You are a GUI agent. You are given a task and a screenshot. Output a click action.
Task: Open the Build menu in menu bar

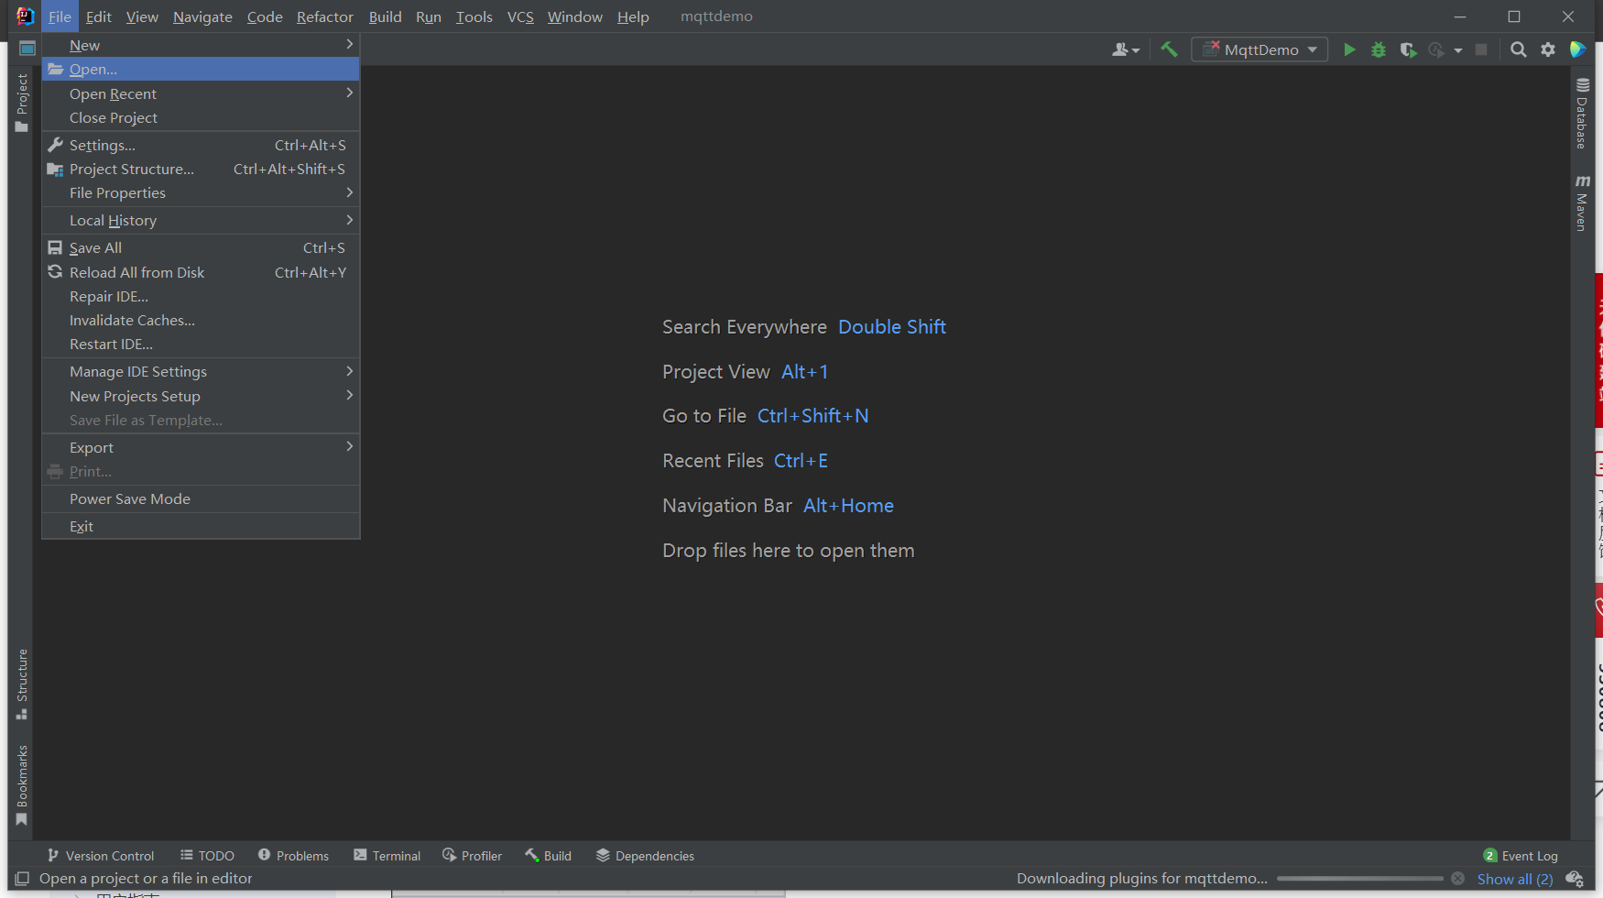coord(386,16)
